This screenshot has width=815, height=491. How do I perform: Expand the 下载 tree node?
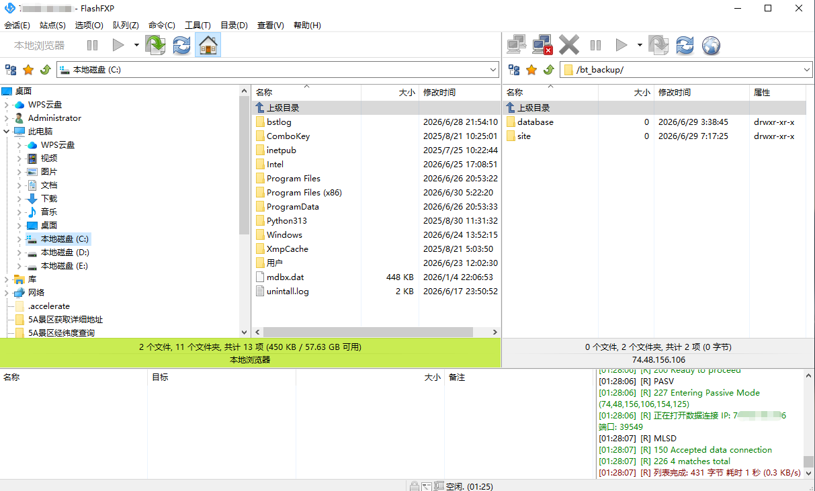(x=19, y=199)
